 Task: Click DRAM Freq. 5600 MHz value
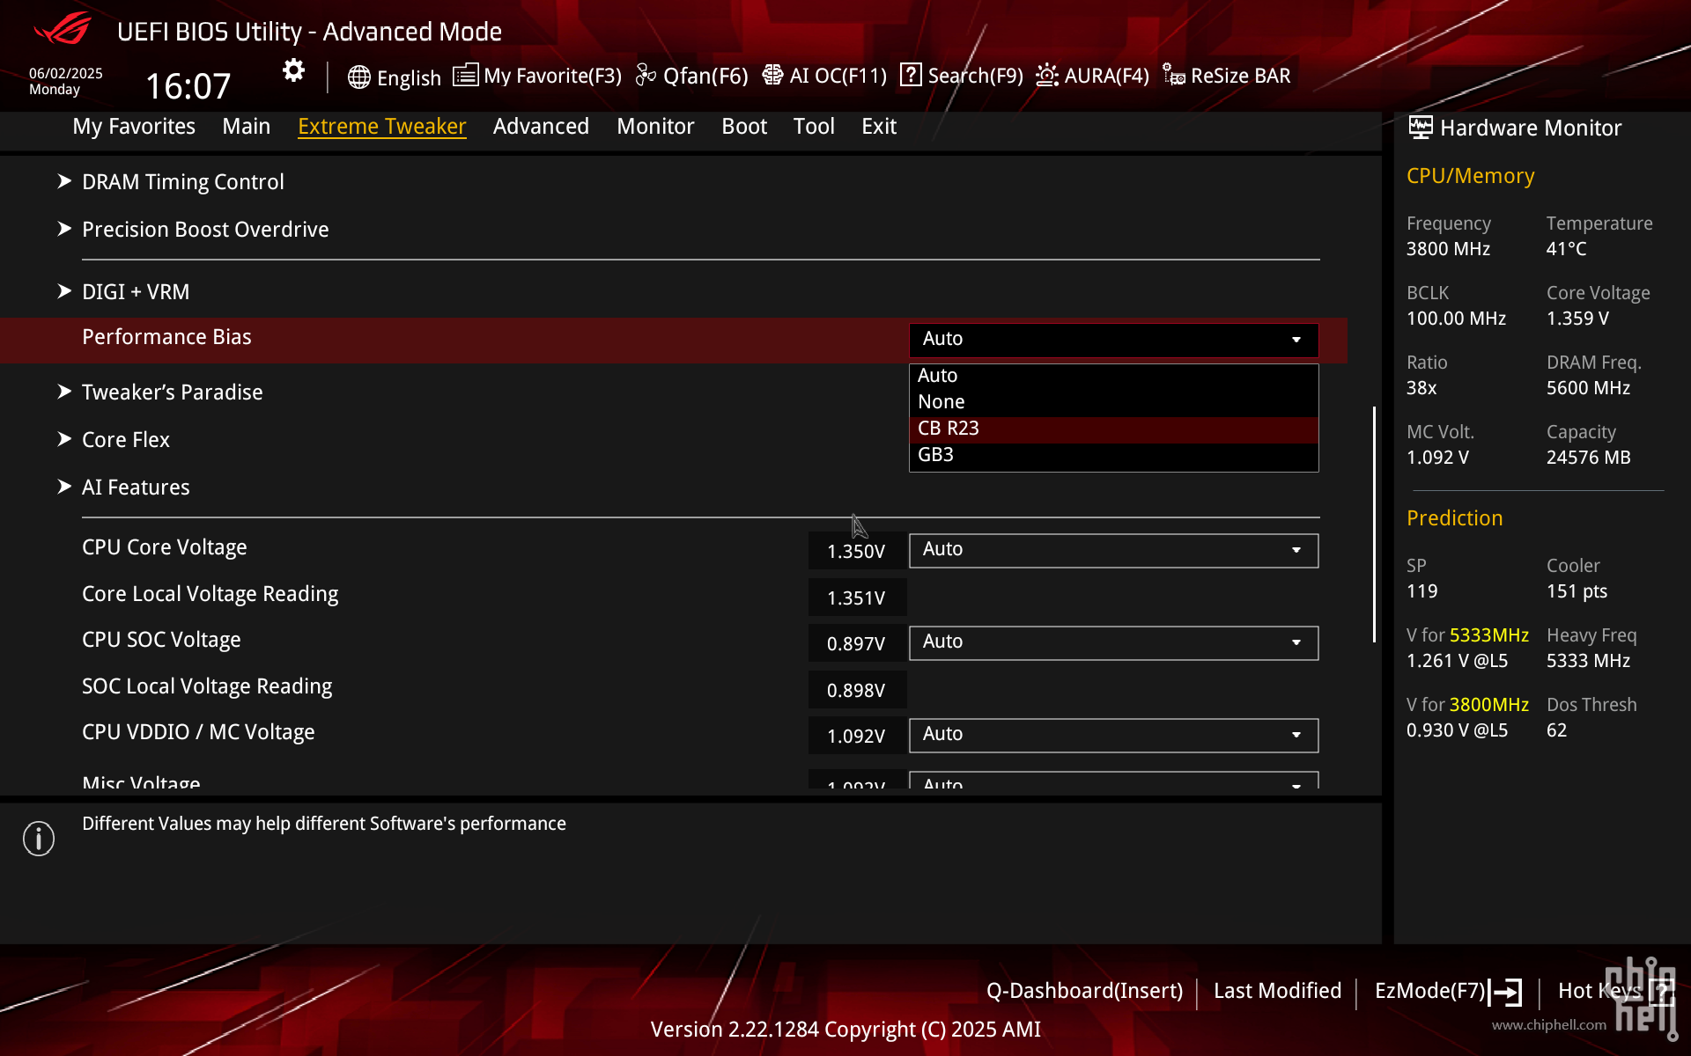pyautogui.click(x=1588, y=388)
